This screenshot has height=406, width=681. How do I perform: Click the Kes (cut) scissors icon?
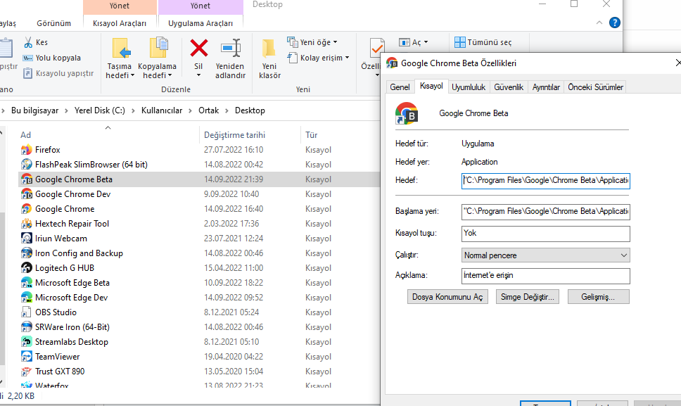28,42
